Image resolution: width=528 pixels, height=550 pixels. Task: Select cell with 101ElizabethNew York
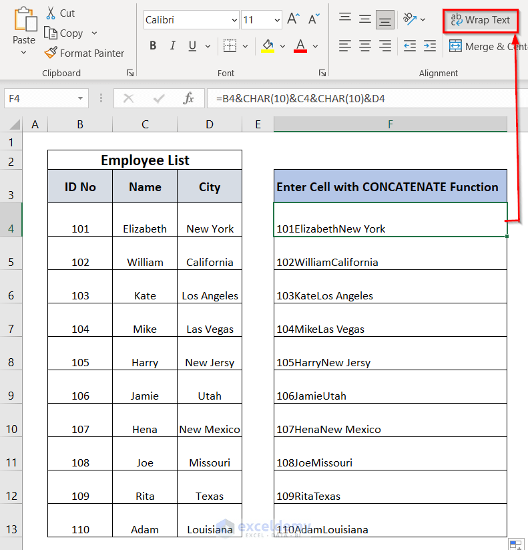click(390, 220)
